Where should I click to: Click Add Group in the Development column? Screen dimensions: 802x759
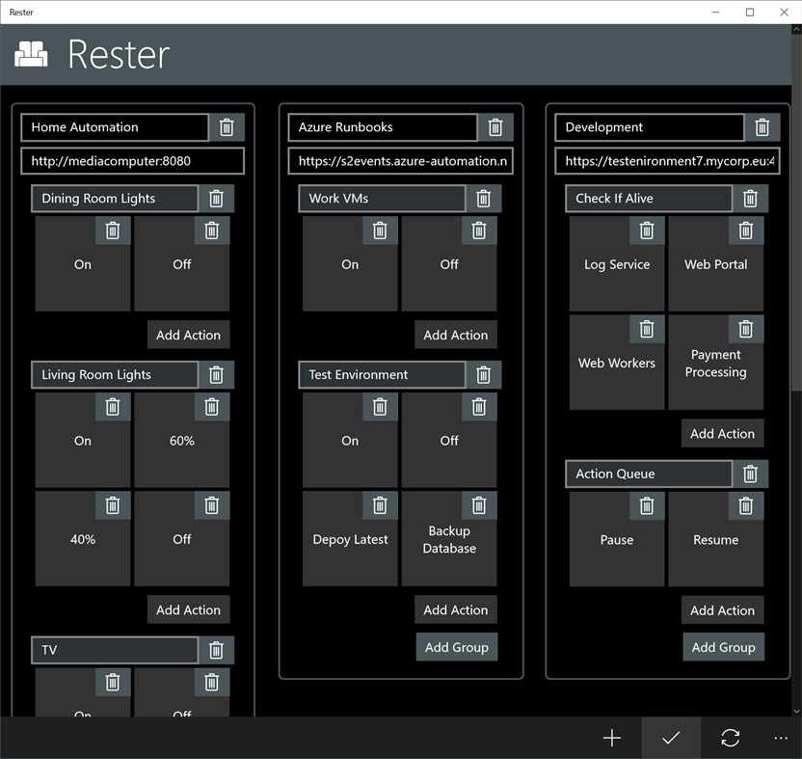(723, 647)
